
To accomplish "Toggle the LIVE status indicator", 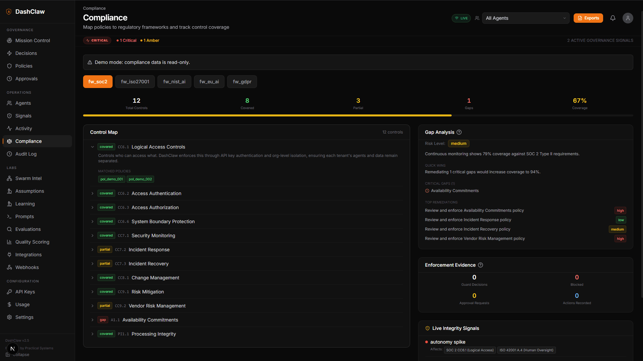I will pos(461,18).
